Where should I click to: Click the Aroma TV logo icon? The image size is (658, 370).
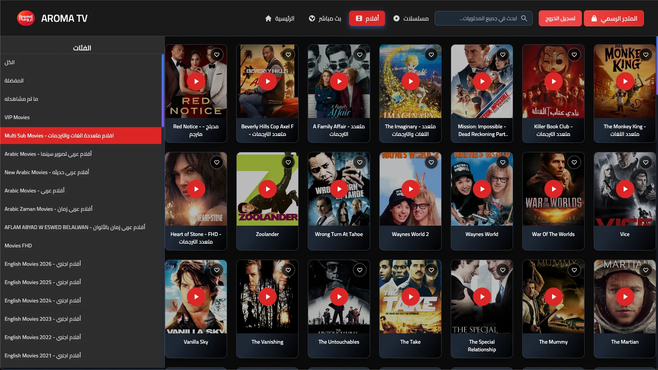click(26, 18)
